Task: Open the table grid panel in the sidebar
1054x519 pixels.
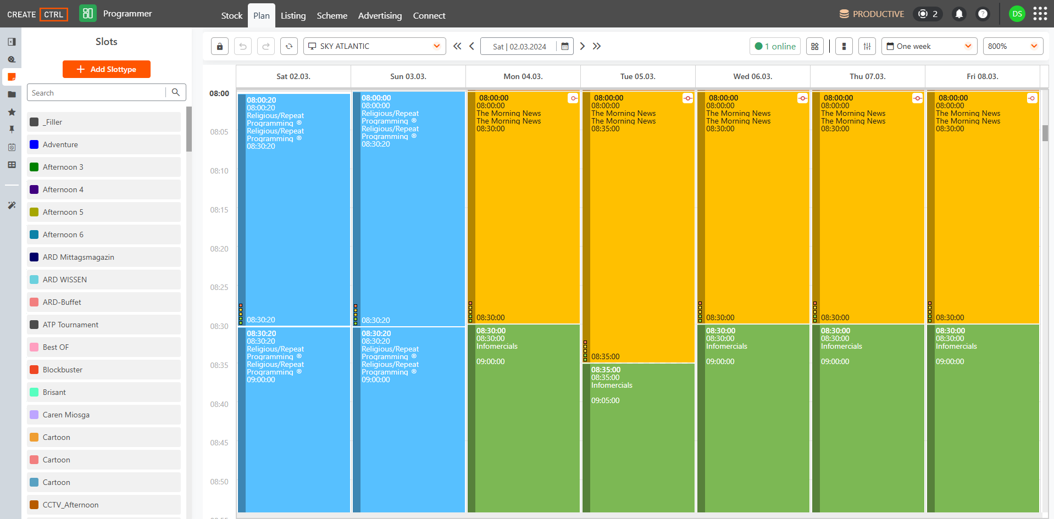Action: point(12,165)
